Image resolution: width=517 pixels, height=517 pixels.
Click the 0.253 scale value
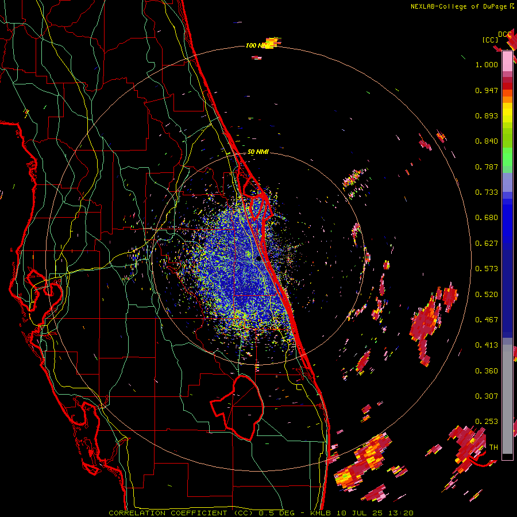487,422
